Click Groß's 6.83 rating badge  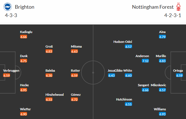(x=49, y=51)
